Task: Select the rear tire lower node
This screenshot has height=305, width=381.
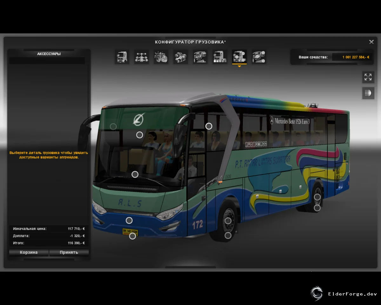Action: click(x=317, y=208)
